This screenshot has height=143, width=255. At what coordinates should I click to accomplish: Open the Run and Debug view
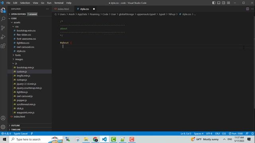point(3,37)
